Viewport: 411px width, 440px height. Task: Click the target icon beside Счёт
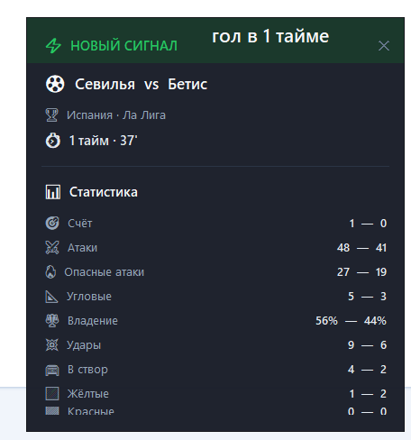point(52,223)
